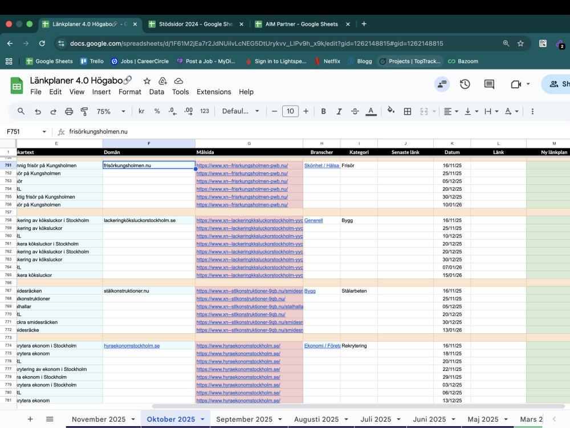Add a new sheet with plus button

tap(30, 419)
